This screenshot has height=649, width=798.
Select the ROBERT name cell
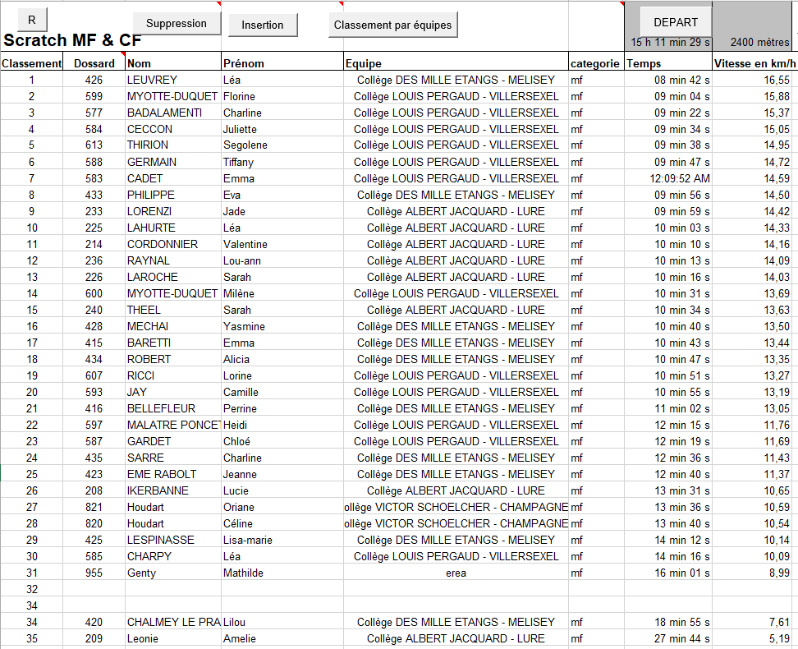[173, 359]
